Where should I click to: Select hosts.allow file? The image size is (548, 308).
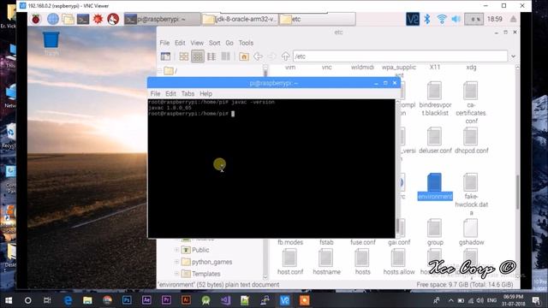pos(399,262)
